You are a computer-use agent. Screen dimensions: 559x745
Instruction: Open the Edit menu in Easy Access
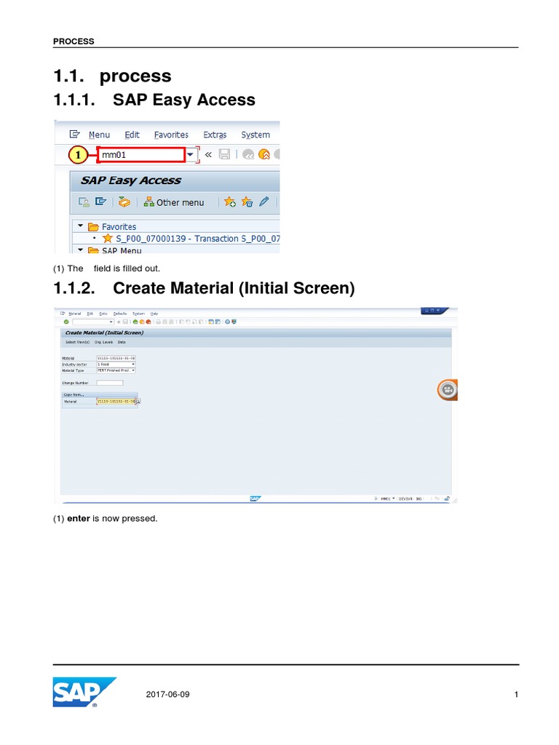click(x=132, y=135)
